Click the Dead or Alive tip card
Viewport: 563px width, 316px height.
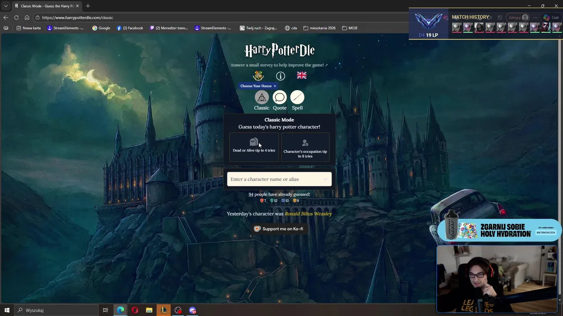click(254, 147)
